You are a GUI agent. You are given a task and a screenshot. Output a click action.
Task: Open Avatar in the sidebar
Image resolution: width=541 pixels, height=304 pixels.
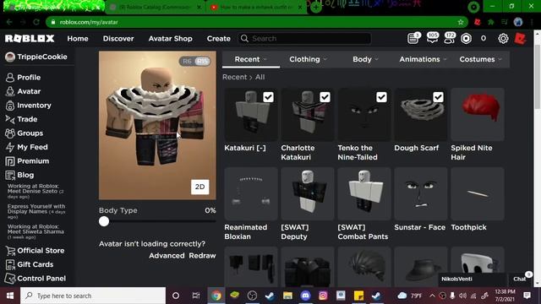click(23, 91)
